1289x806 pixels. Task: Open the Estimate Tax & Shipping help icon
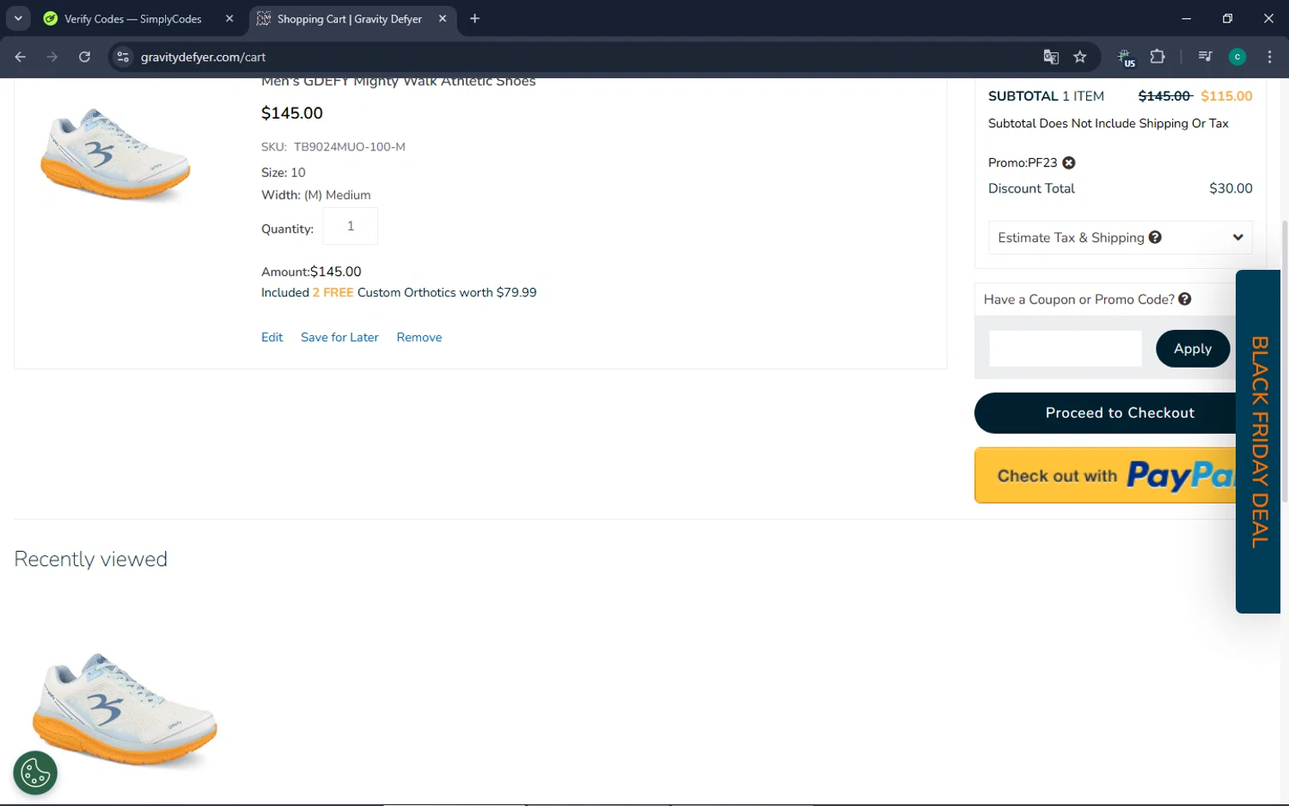click(1155, 237)
